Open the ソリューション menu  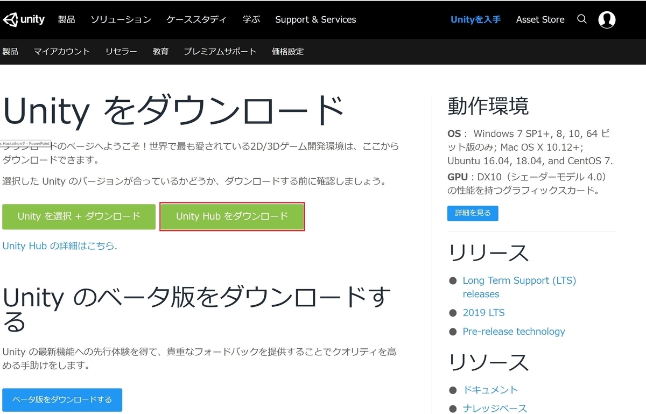pyautogui.click(x=121, y=19)
